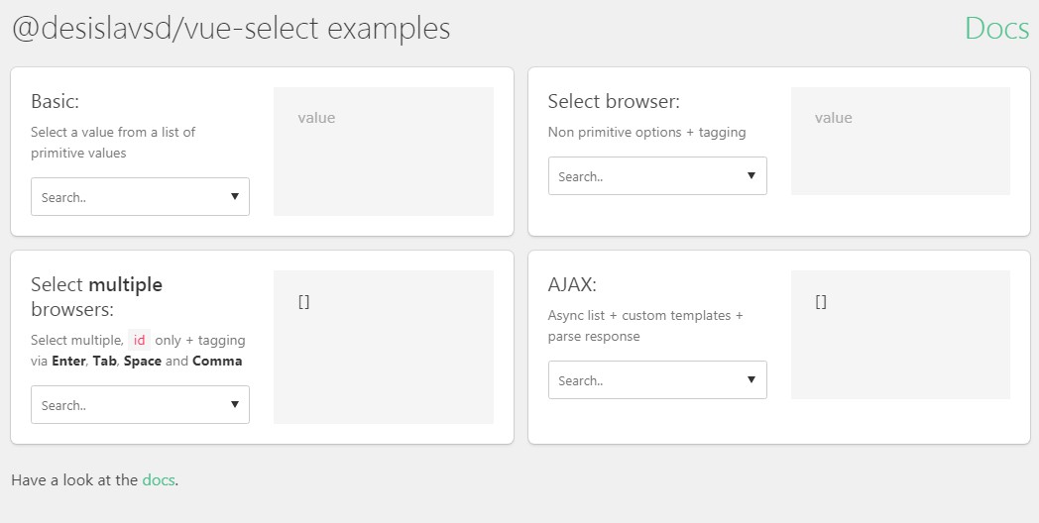Image resolution: width=1039 pixels, height=523 pixels.
Task: Click the AJAX array output box
Action: point(900,335)
